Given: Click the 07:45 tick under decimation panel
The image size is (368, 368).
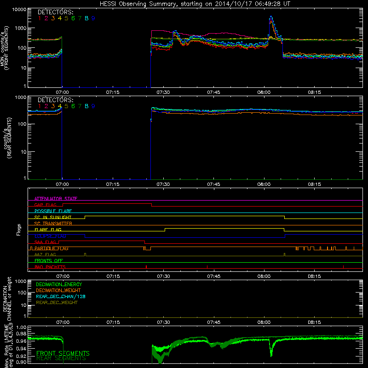Looking at the screenshot, I should click(x=214, y=322).
